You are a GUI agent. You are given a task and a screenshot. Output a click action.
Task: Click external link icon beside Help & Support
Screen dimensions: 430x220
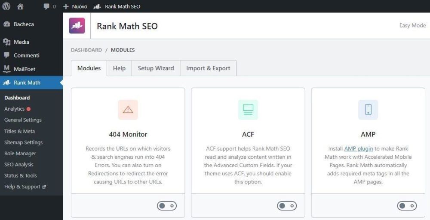tap(44, 187)
